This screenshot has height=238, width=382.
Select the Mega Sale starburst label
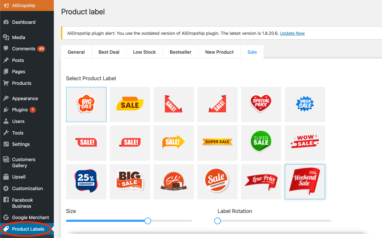(305, 104)
